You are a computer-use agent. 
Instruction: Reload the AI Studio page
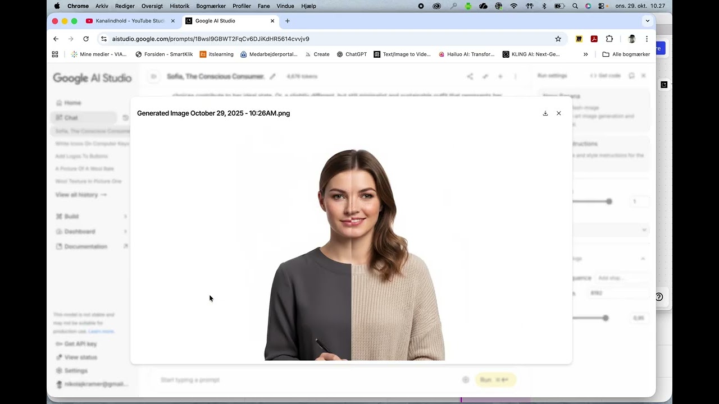point(86,39)
